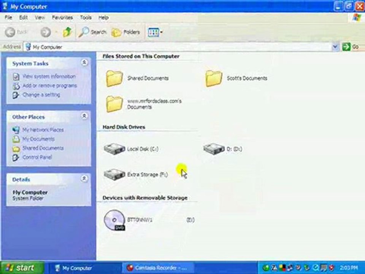The height and width of the screenshot is (274, 365).
Task: Open Shared Documents link in Other Places
Action: point(43,148)
